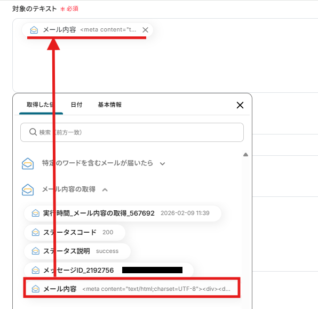
Task: Click the search magnifier icon
Action: click(33, 132)
